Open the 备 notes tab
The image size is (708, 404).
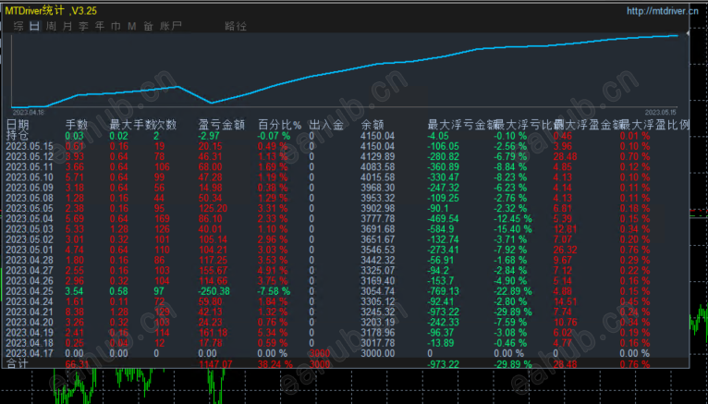point(149,26)
